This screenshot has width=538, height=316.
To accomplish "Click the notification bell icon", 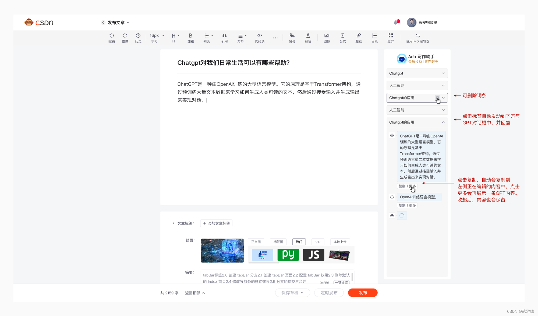I will tap(396, 23).
